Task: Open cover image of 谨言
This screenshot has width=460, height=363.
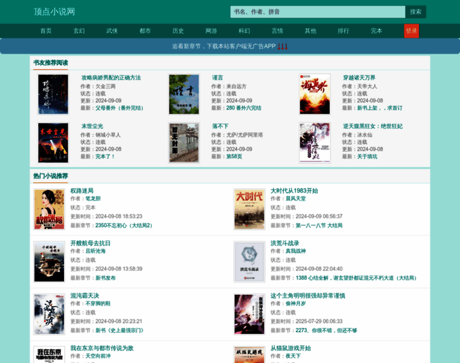Action: coord(184,94)
